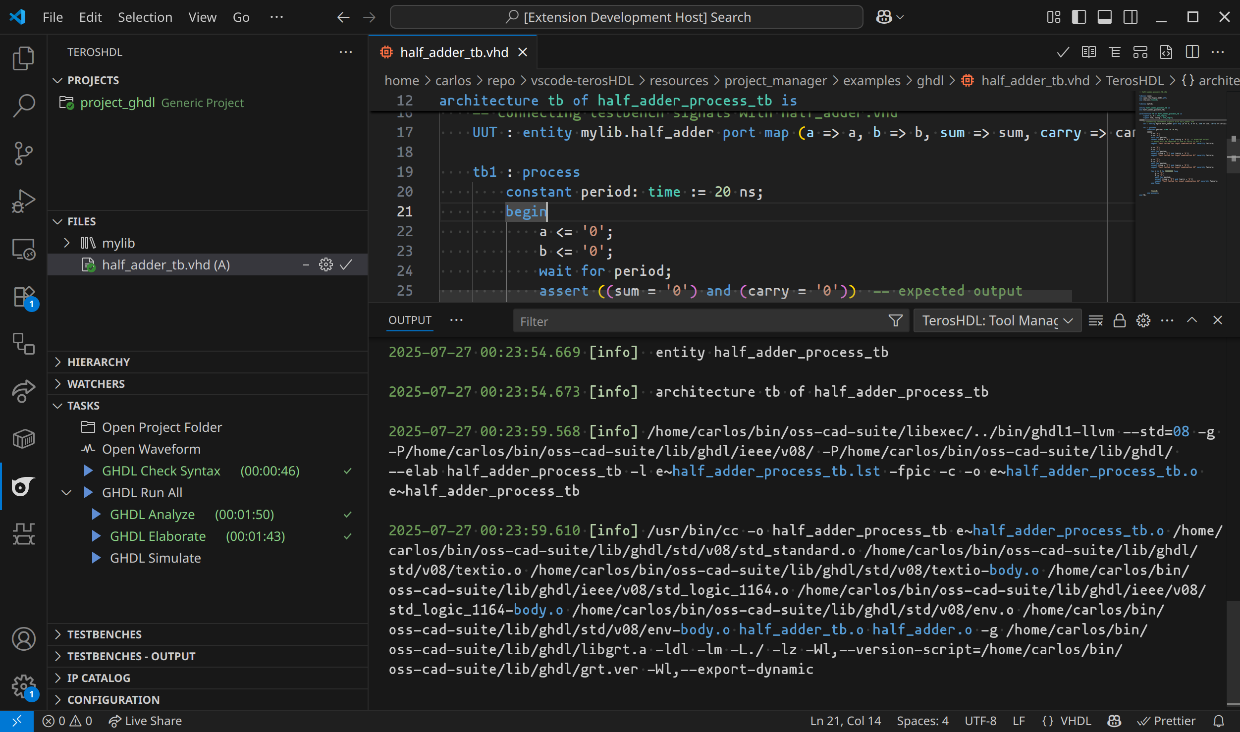Open the Selection menu
This screenshot has width=1240, height=732.
(145, 17)
